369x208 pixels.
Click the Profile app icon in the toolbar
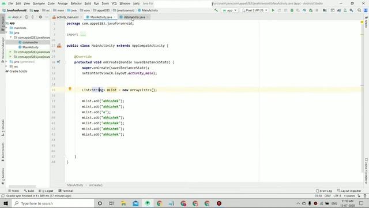304,10
